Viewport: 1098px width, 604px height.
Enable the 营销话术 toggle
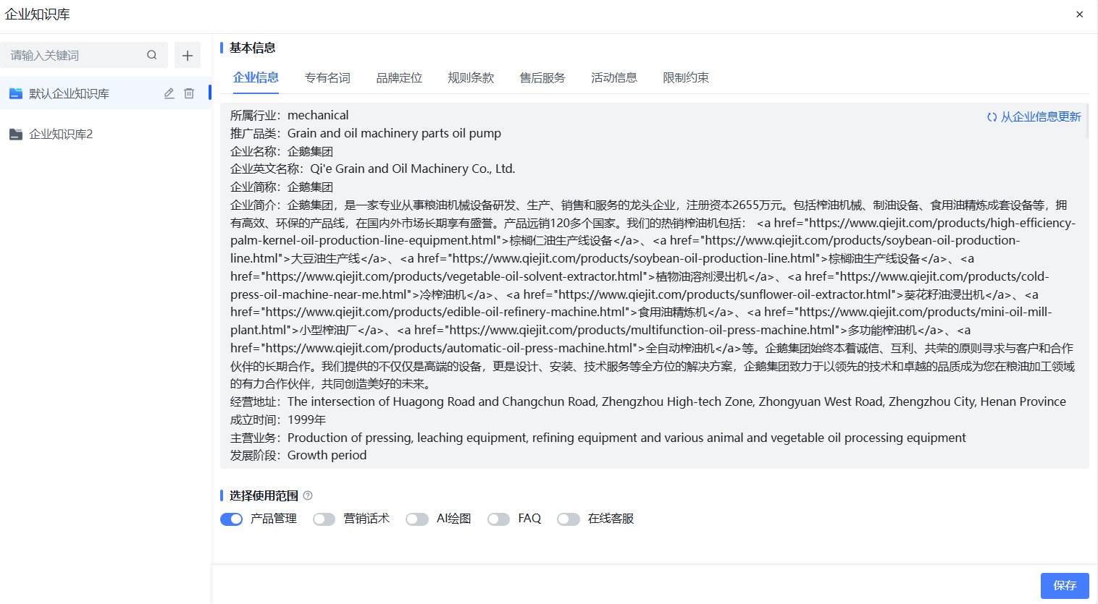pos(324,519)
